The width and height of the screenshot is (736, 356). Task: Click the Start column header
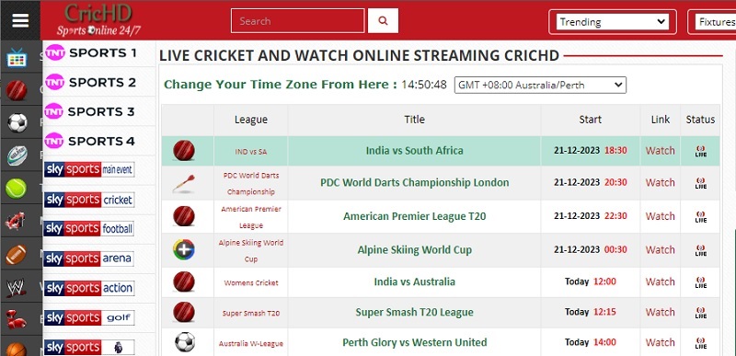click(590, 121)
